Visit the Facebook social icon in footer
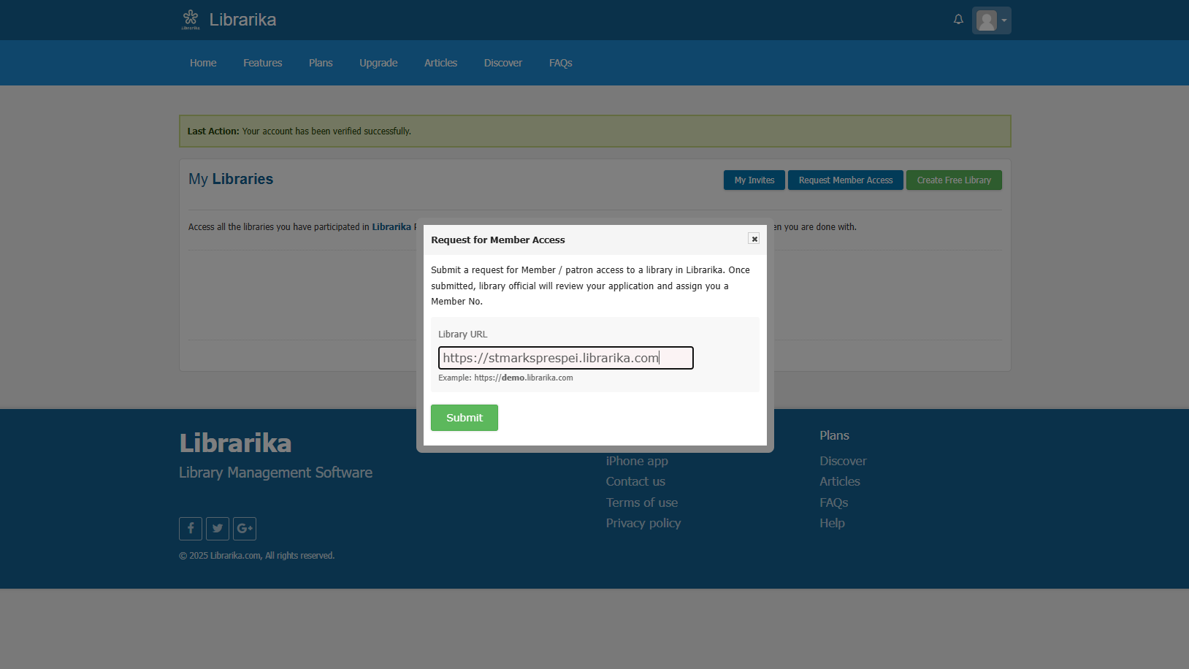Screen dimensions: 1189x669 [x=191, y=528]
